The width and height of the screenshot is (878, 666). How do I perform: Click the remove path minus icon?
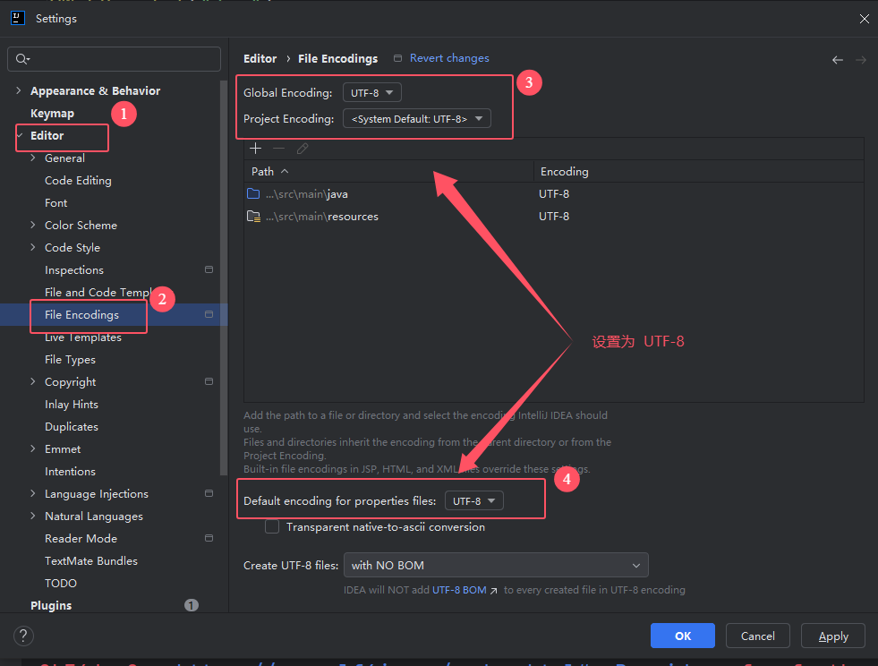[279, 149]
